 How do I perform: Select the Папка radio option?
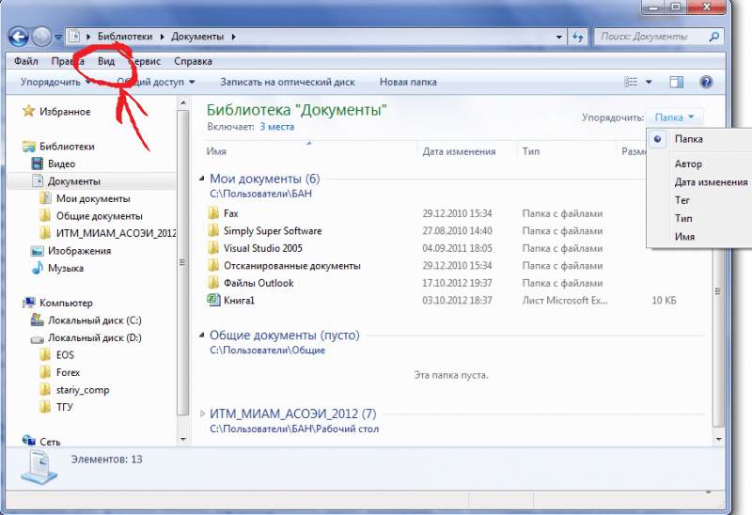tap(658, 139)
